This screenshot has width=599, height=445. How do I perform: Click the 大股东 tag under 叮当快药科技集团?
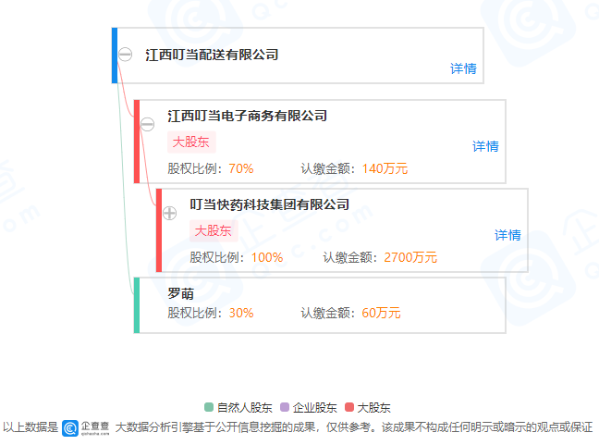point(214,230)
